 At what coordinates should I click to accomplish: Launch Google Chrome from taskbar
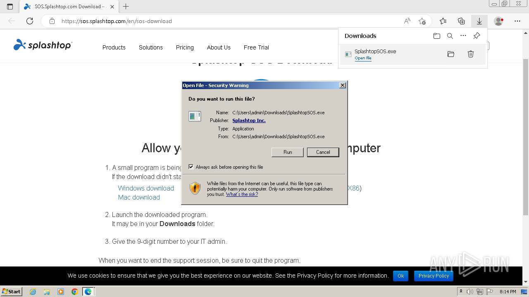[74, 292]
